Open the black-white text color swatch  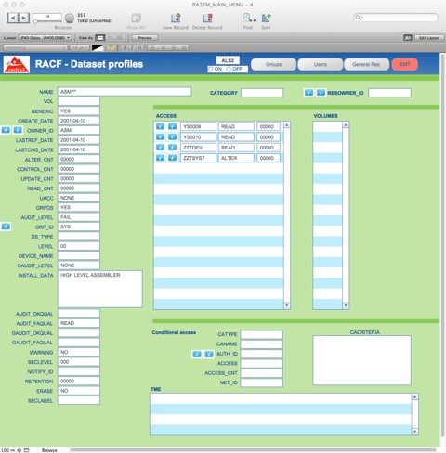click(x=98, y=48)
